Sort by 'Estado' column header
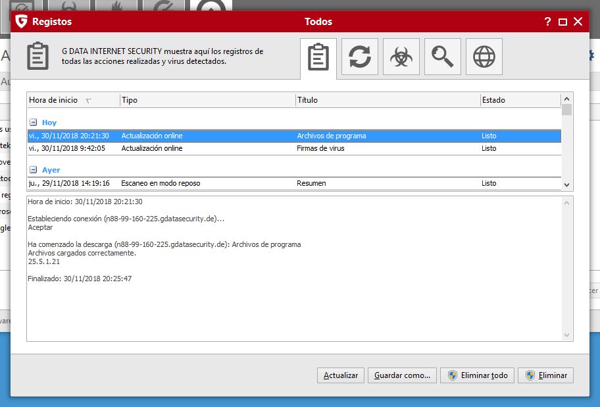Viewport: 600px width, 407px height. (520, 100)
